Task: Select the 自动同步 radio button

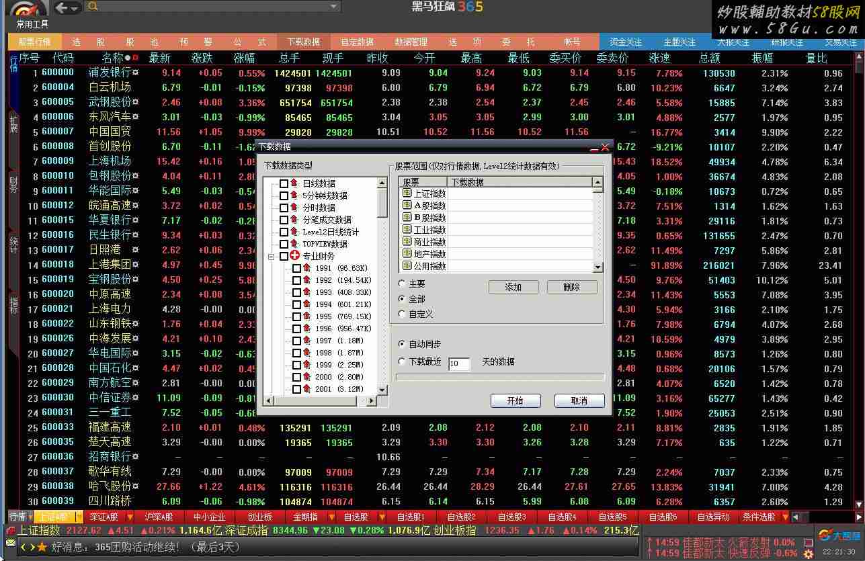Action: click(x=402, y=344)
